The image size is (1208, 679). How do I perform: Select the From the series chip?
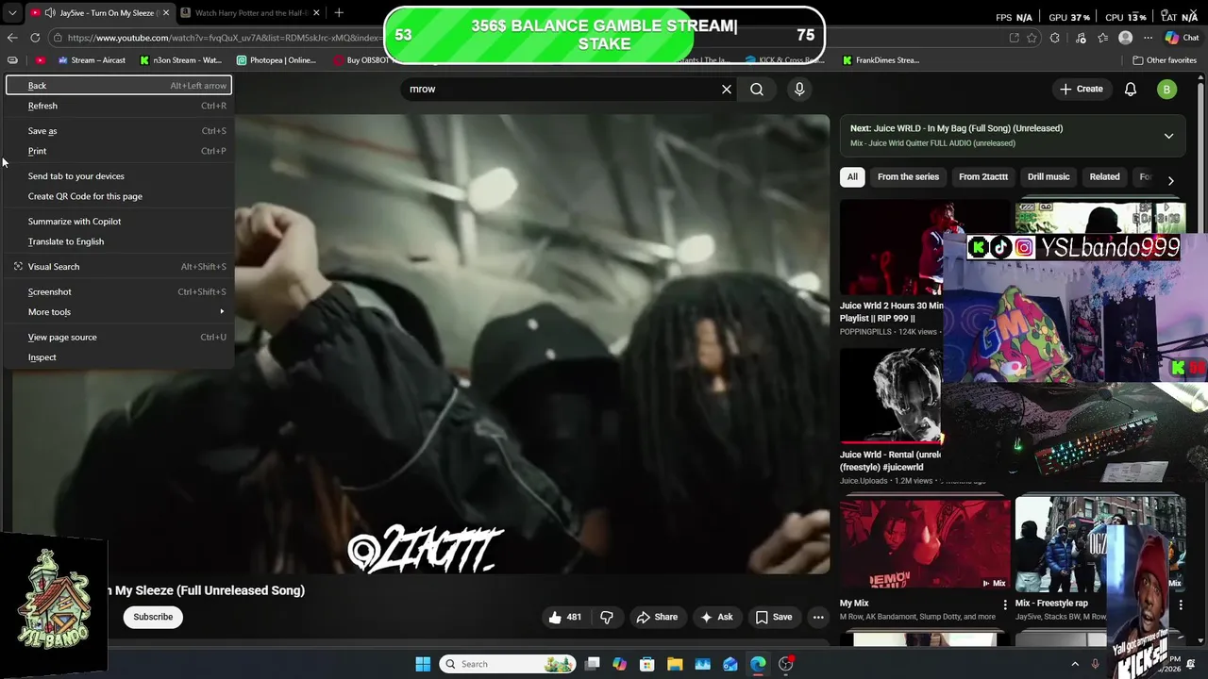[x=908, y=176]
